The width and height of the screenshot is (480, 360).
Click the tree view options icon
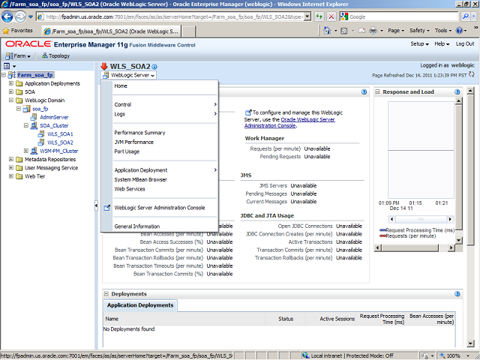[6, 66]
